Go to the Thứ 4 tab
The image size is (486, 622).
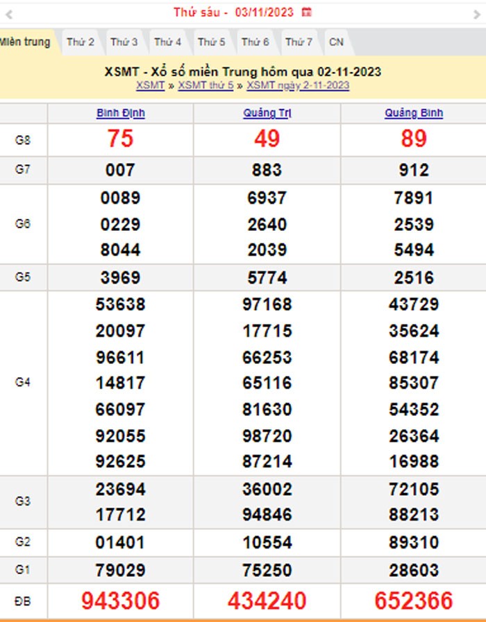pos(168,42)
